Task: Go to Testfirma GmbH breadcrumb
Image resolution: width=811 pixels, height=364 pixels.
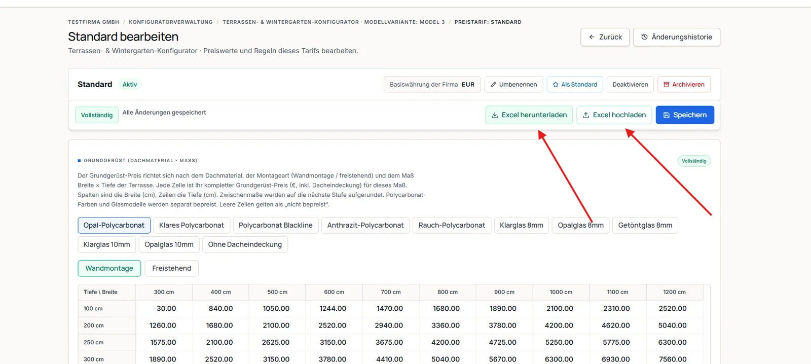Action: click(x=94, y=22)
